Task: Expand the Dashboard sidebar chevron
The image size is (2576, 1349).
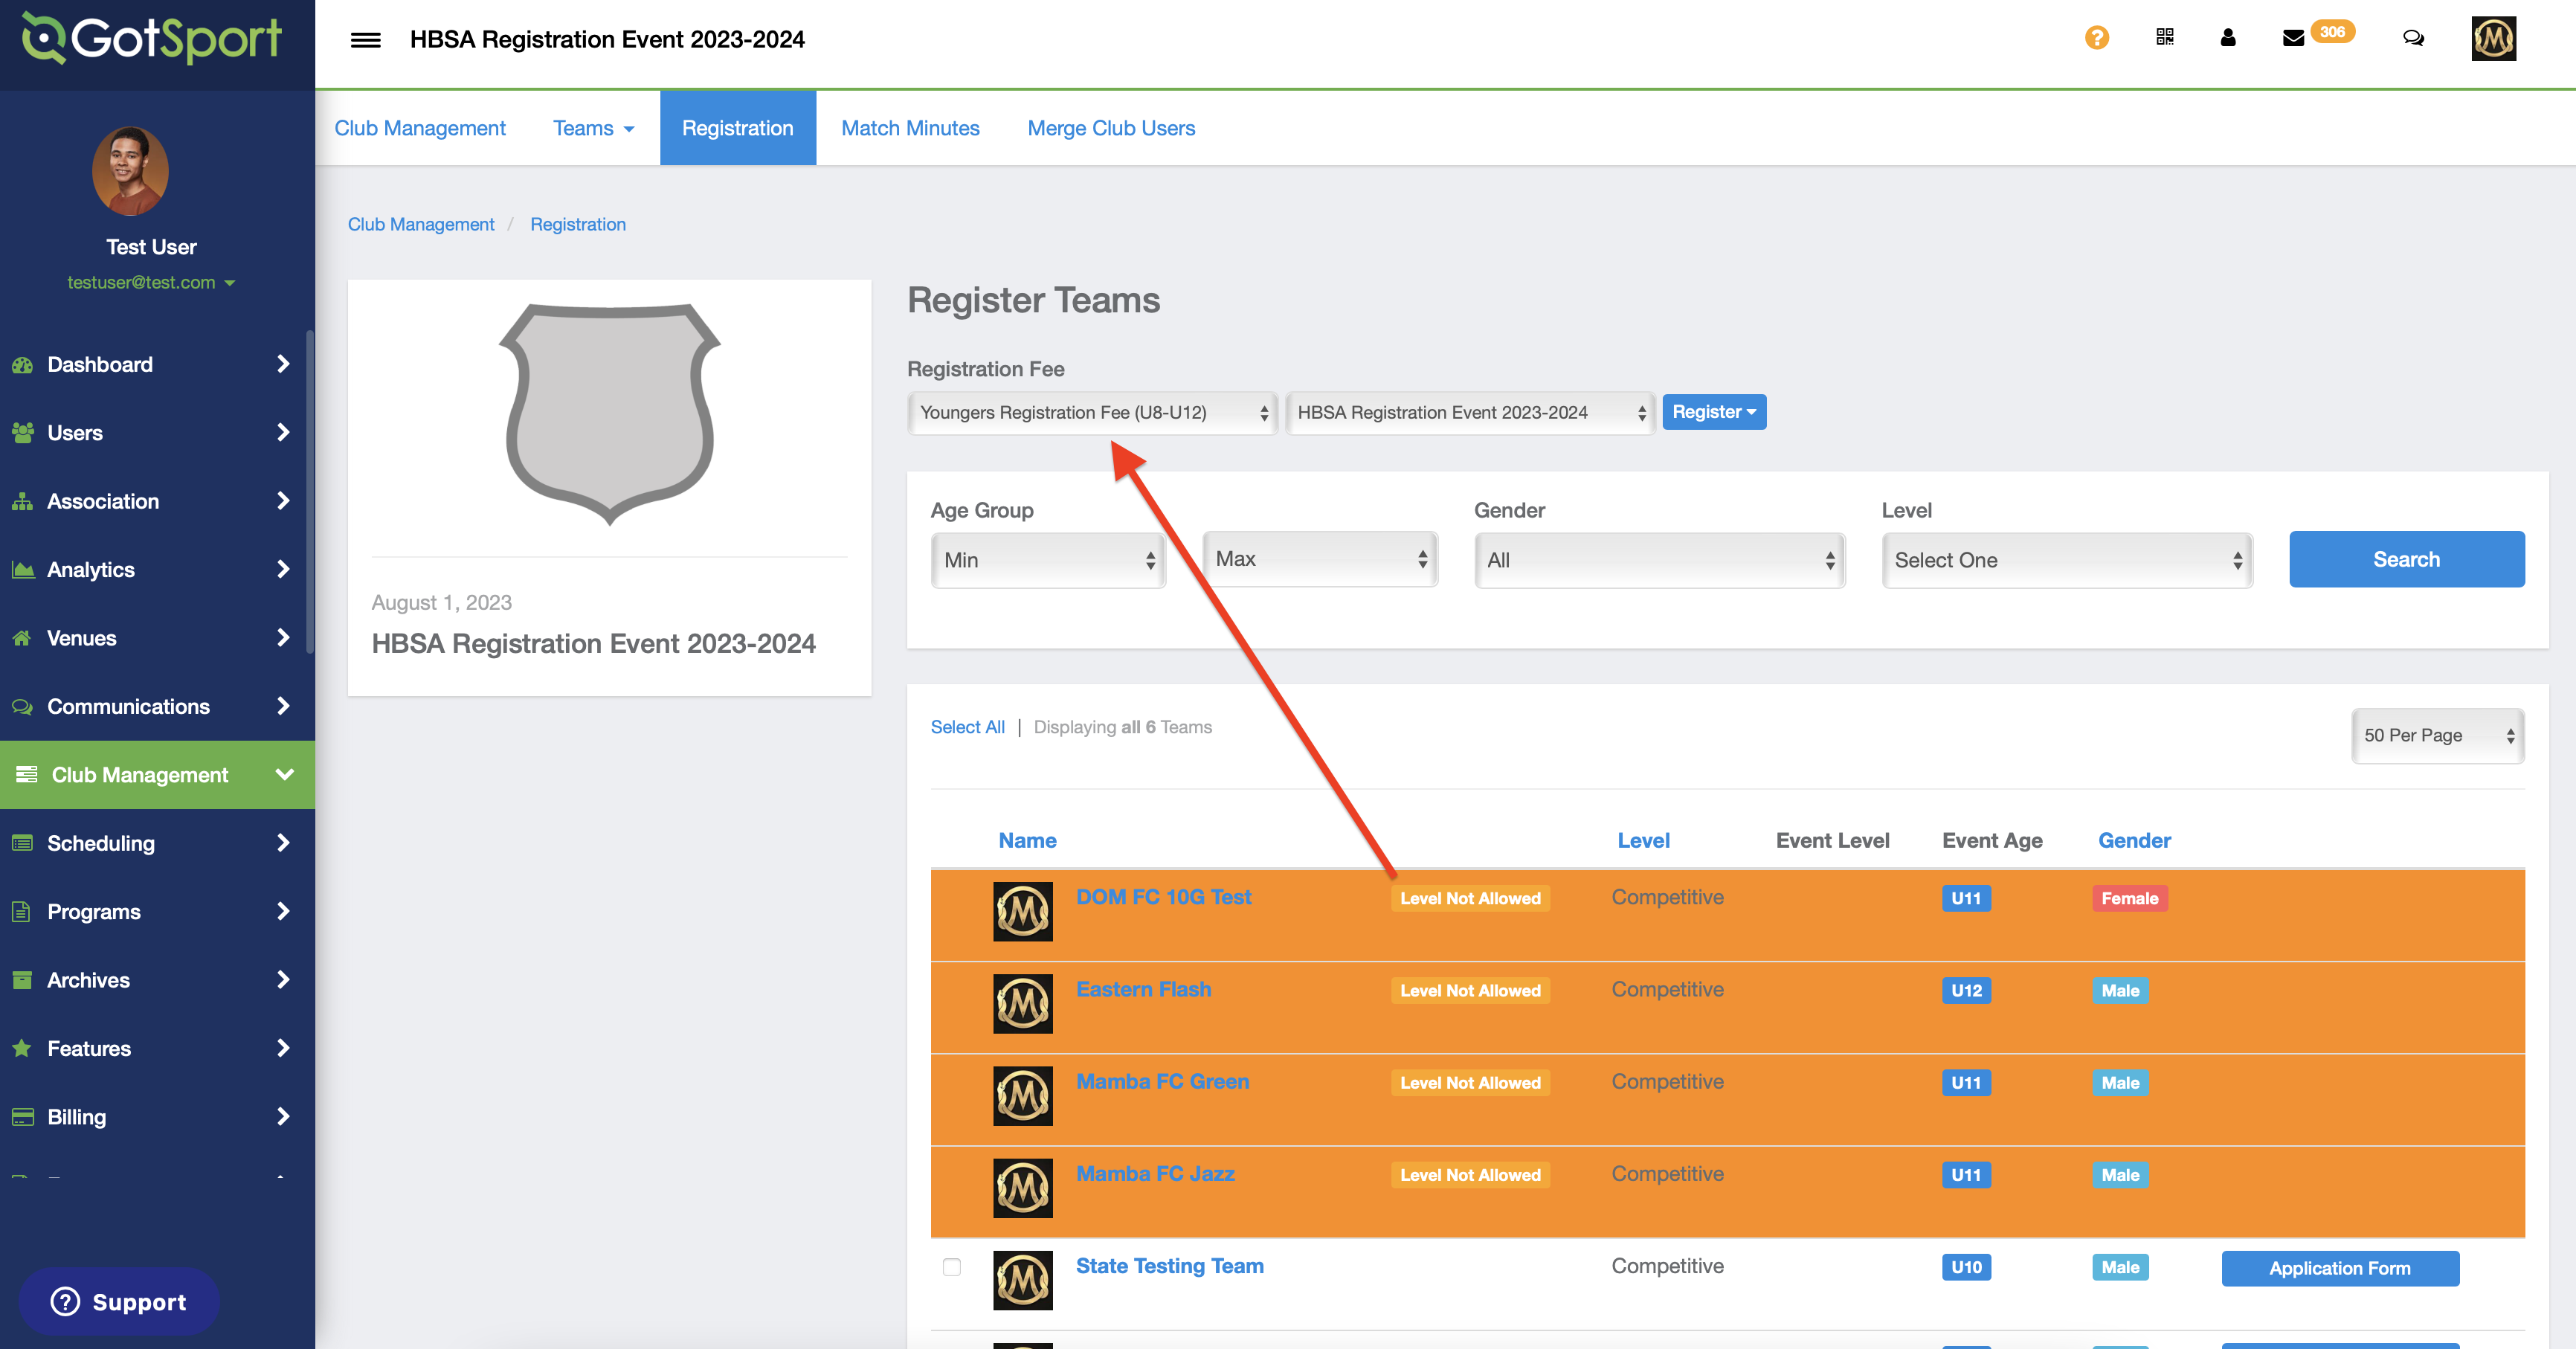Action: tap(283, 364)
